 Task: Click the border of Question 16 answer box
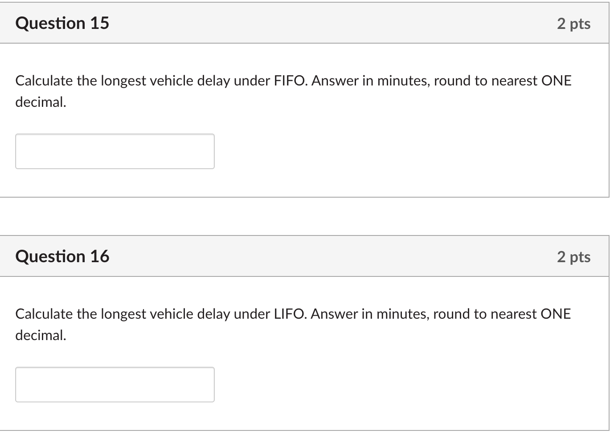pyautogui.click(x=115, y=367)
